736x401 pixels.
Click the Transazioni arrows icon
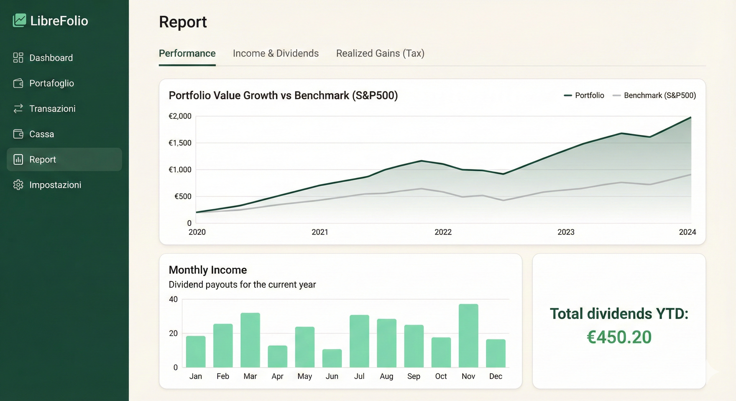(x=18, y=108)
